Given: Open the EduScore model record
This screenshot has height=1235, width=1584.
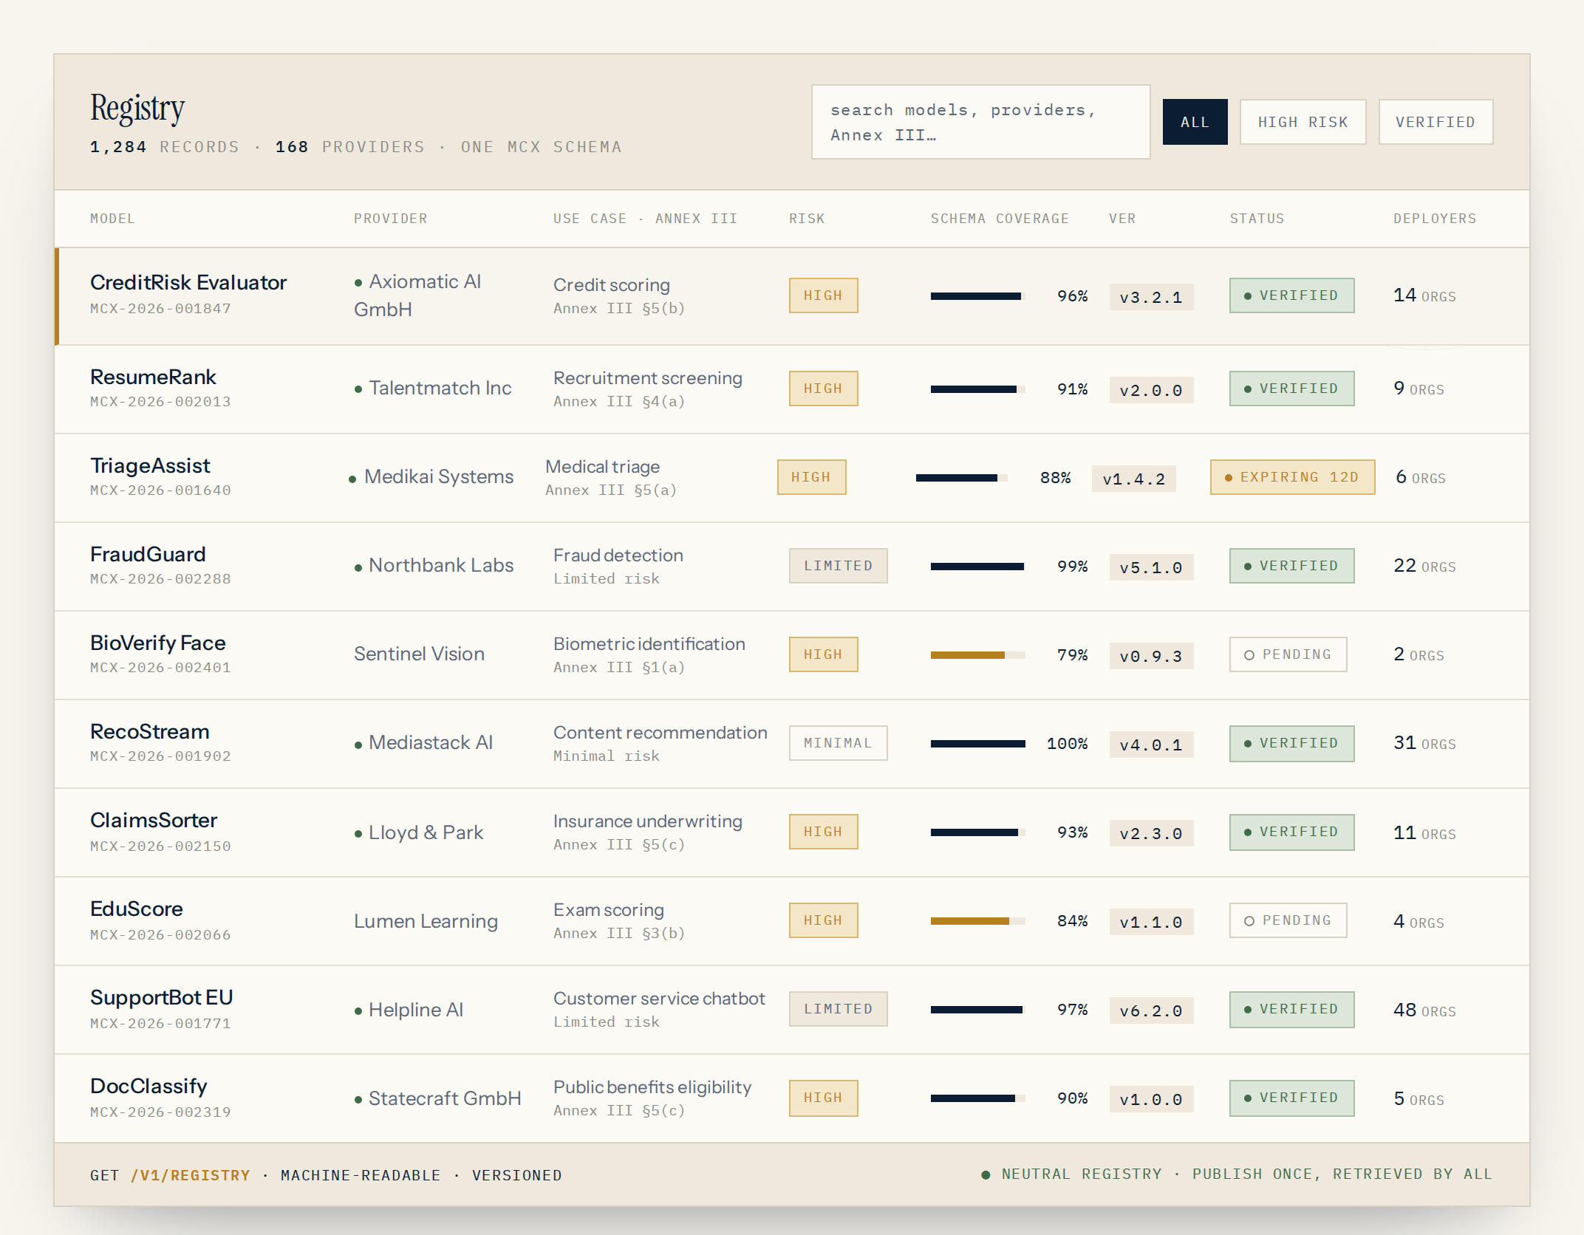Looking at the screenshot, I should pos(137,909).
